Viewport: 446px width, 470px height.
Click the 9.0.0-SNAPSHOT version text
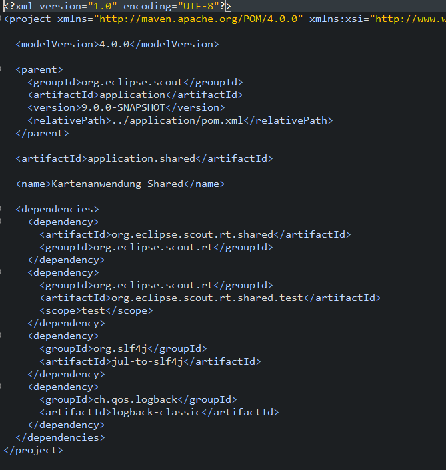(x=123, y=107)
